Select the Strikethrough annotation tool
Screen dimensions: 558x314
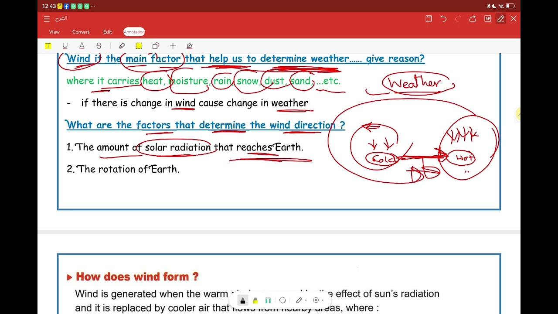(99, 46)
